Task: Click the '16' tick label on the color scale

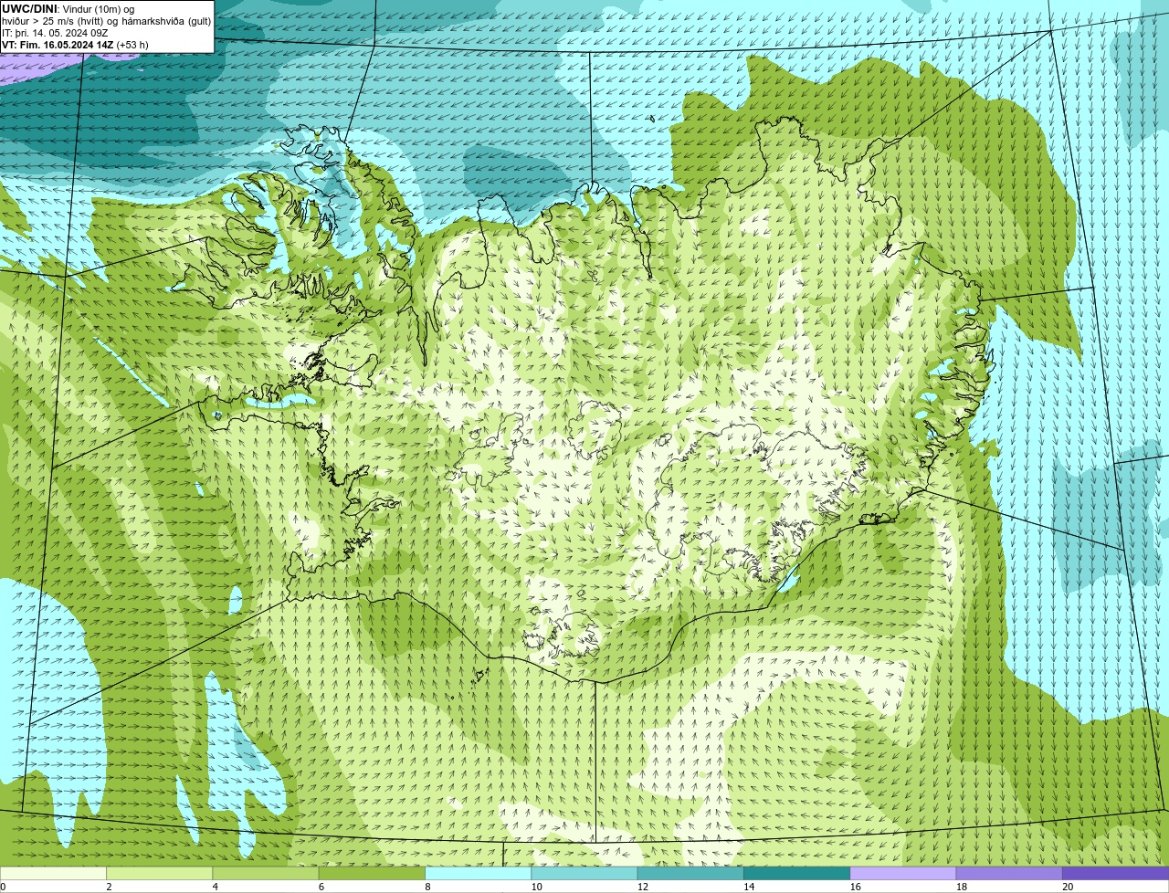Action: pyautogui.click(x=856, y=887)
